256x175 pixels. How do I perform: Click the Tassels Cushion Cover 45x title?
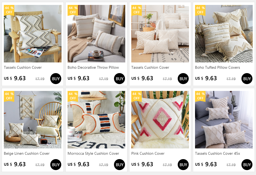click(x=218, y=154)
